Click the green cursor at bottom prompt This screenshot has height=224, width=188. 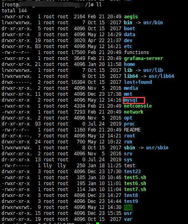pyautogui.click(x=97, y=223)
